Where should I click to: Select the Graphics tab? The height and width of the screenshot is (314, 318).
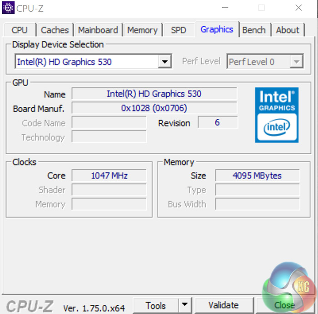click(217, 30)
